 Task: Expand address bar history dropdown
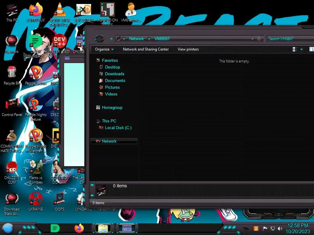(x=253, y=39)
